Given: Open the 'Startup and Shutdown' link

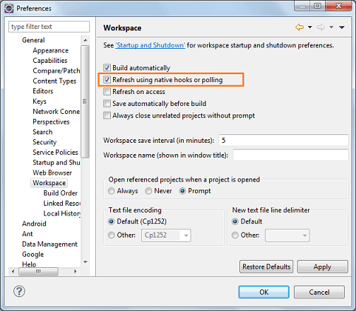Looking at the screenshot, I should pyautogui.click(x=150, y=45).
